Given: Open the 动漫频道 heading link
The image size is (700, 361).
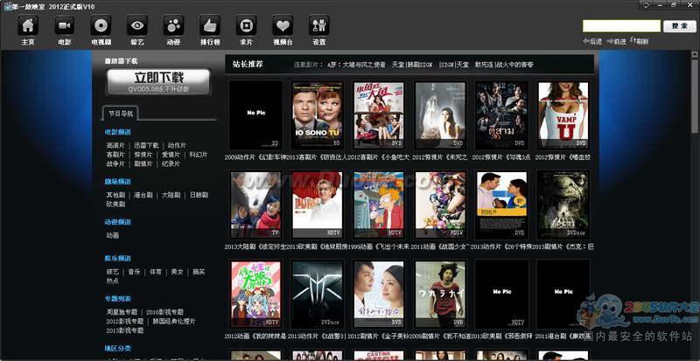Looking at the screenshot, I should [x=118, y=222].
